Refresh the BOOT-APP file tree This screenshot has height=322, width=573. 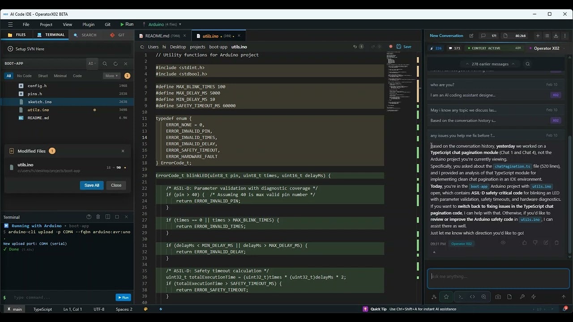[115, 63]
